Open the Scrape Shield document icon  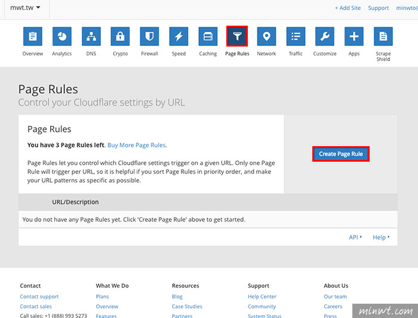[383, 36]
